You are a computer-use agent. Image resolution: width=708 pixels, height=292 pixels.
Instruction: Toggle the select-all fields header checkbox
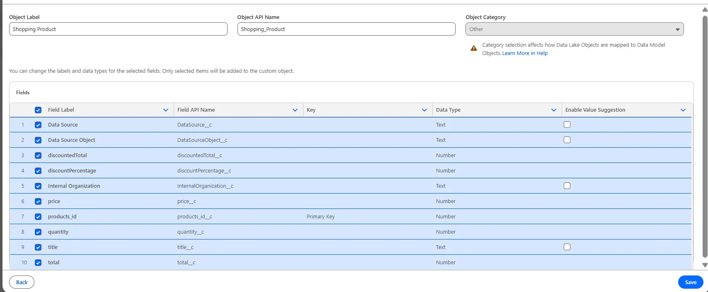(x=38, y=110)
